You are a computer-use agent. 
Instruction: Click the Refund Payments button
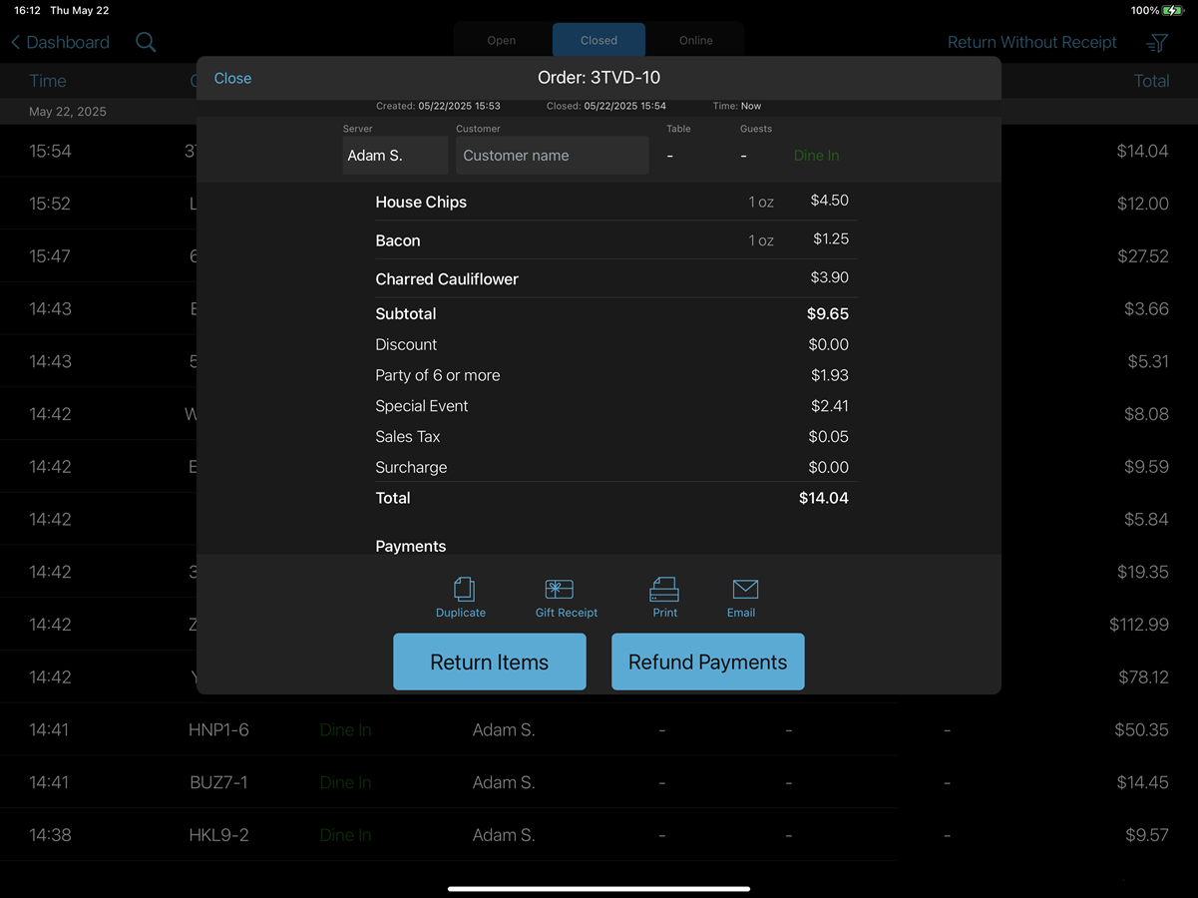click(708, 662)
